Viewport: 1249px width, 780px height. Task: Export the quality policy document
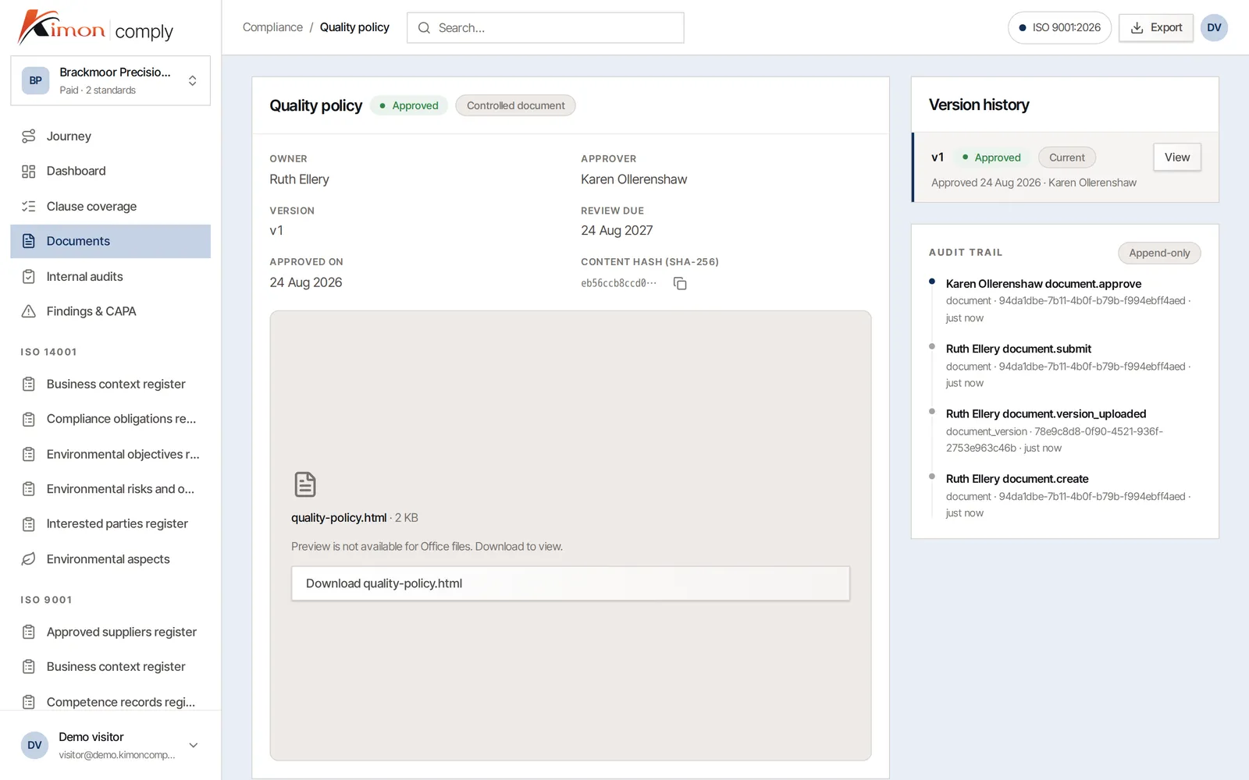click(x=1156, y=27)
